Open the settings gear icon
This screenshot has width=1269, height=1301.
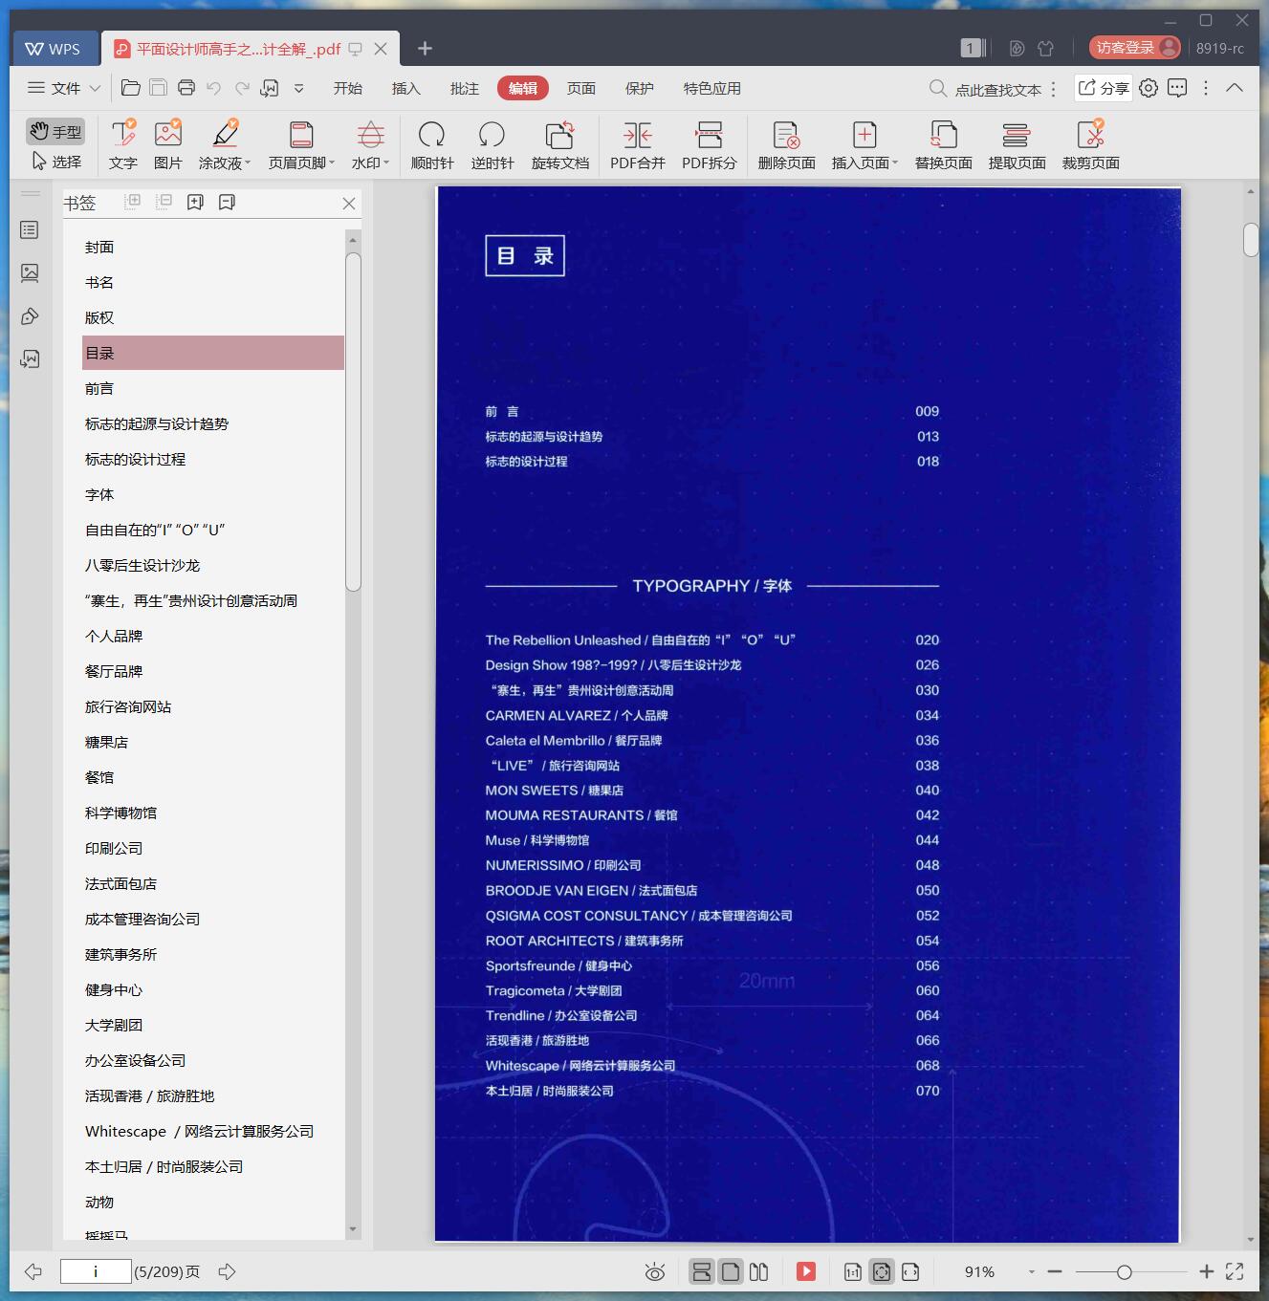click(1149, 88)
